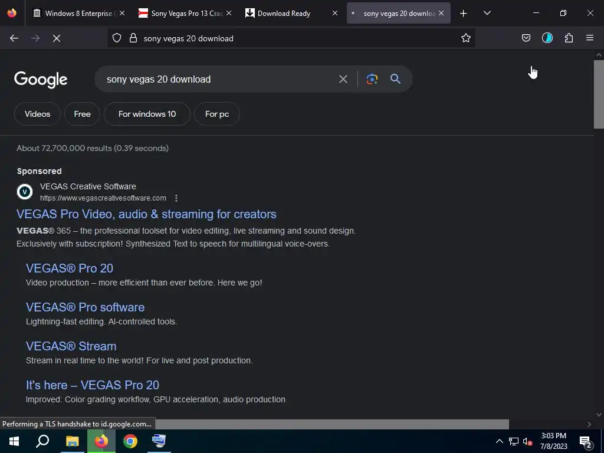Open File Explorer from the taskbar
This screenshot has height=453, width=604.
click(72, 441)
